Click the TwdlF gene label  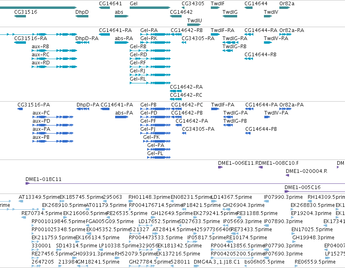(x=217, y=4)
